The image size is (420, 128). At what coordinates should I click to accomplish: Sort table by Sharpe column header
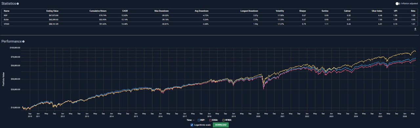(302, 11)
